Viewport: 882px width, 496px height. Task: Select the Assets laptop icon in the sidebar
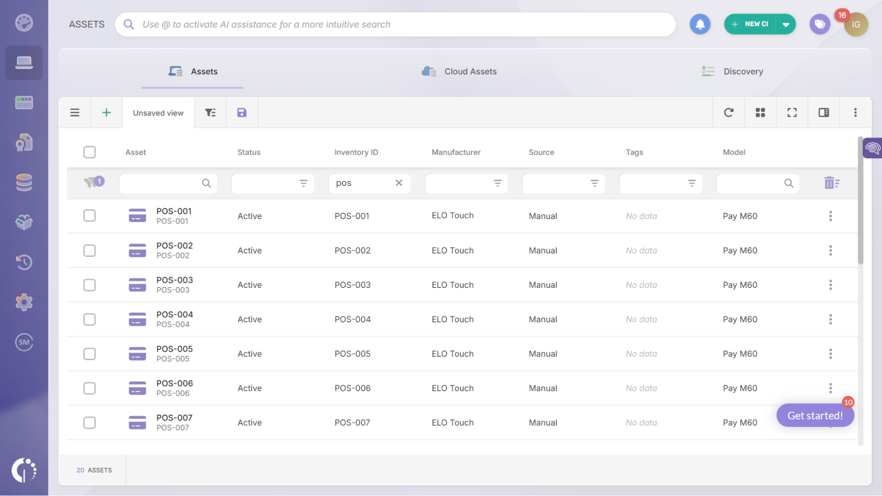24,63
